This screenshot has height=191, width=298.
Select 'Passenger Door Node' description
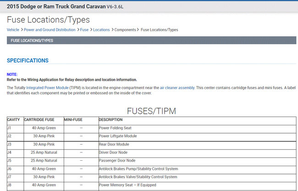tap(117, 160)
